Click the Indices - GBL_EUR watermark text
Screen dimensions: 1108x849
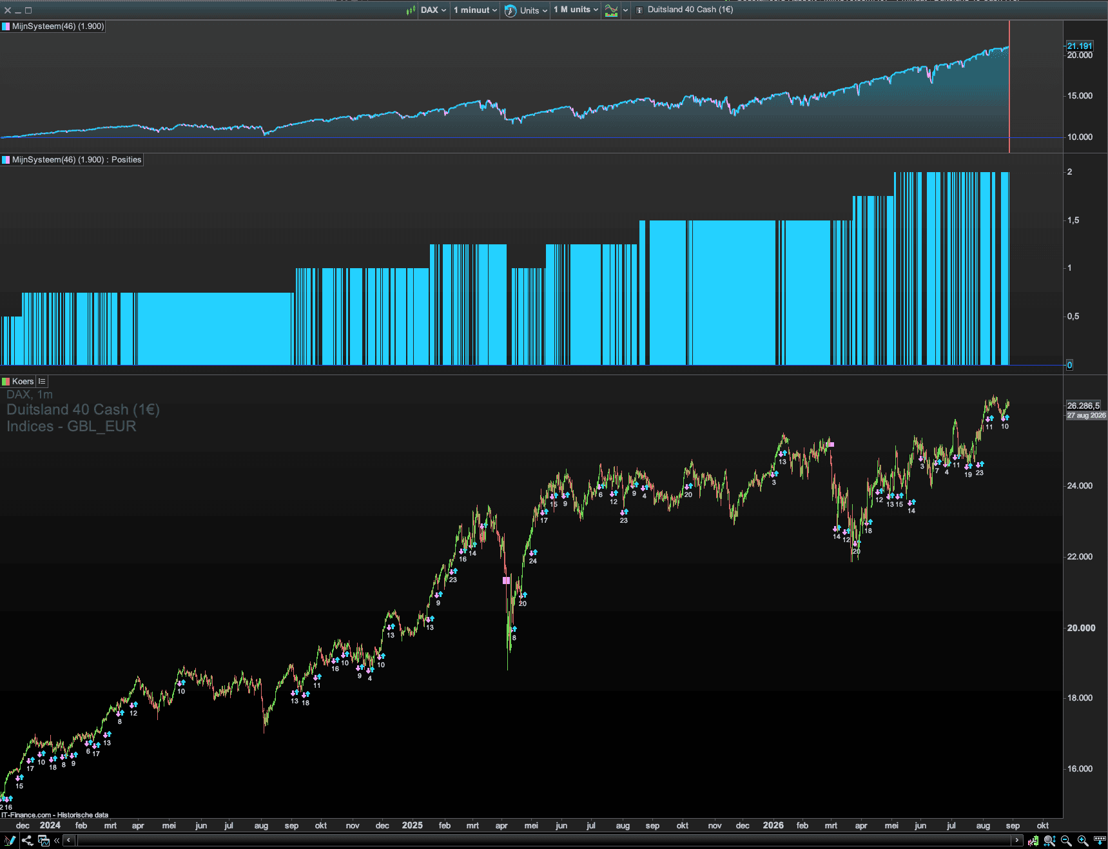coord(72,427)
